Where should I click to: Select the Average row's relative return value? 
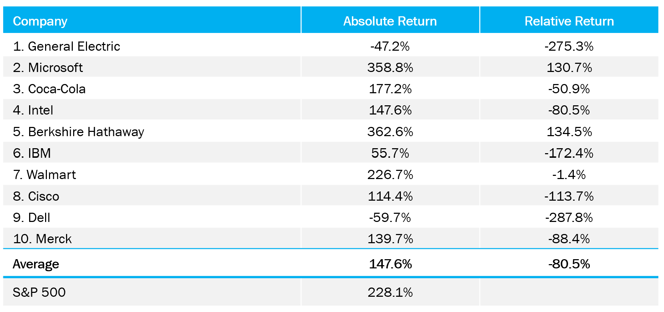coord(569,264)
